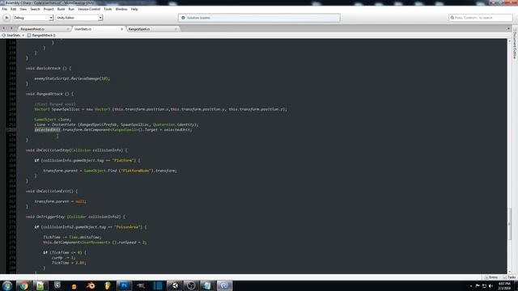Click the magnifier icon in the search box
The height and width of the screenshot is (291, 518).
[x=452, y=18]
